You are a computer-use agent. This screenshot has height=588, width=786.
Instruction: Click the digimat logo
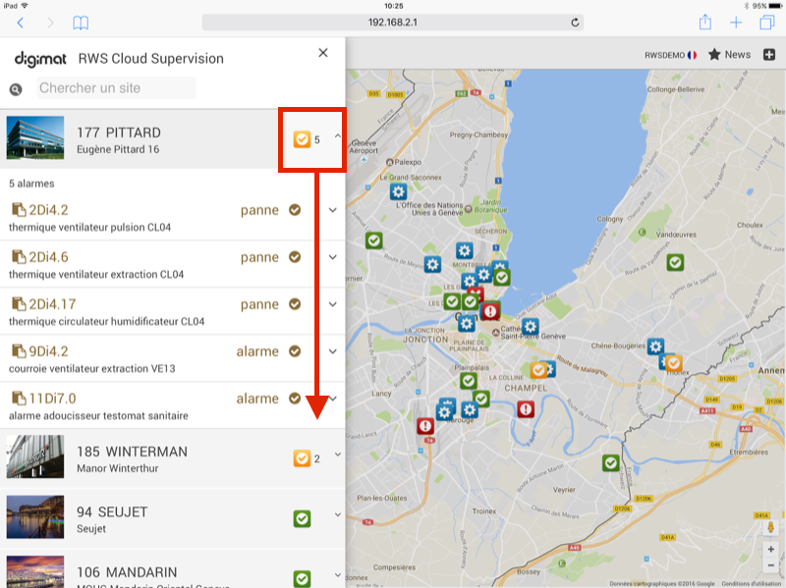[x=40, y=59]
